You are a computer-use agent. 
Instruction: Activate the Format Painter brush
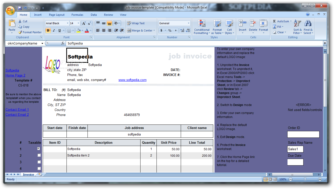point(30,32)
